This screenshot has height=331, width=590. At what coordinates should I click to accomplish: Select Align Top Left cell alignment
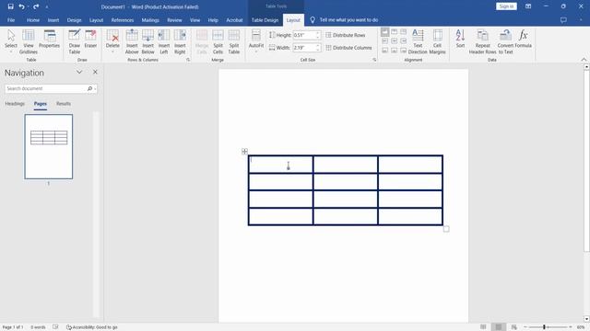coord(385,32)
